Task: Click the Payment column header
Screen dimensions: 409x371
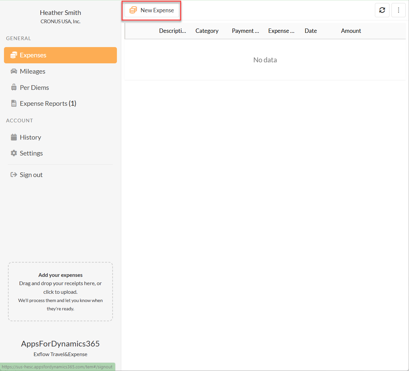Action: click(x=245, y=31)
